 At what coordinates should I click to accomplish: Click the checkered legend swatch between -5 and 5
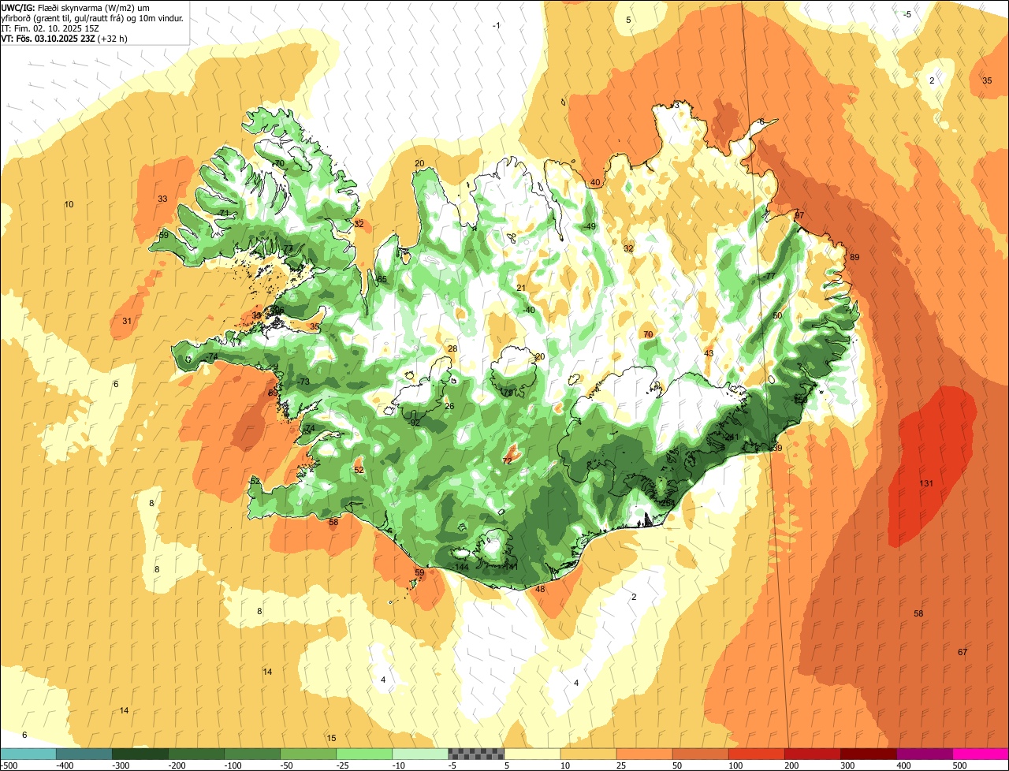click(476, 754)
